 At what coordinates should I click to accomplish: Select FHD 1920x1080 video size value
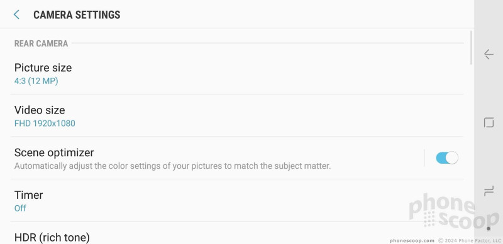45,124
